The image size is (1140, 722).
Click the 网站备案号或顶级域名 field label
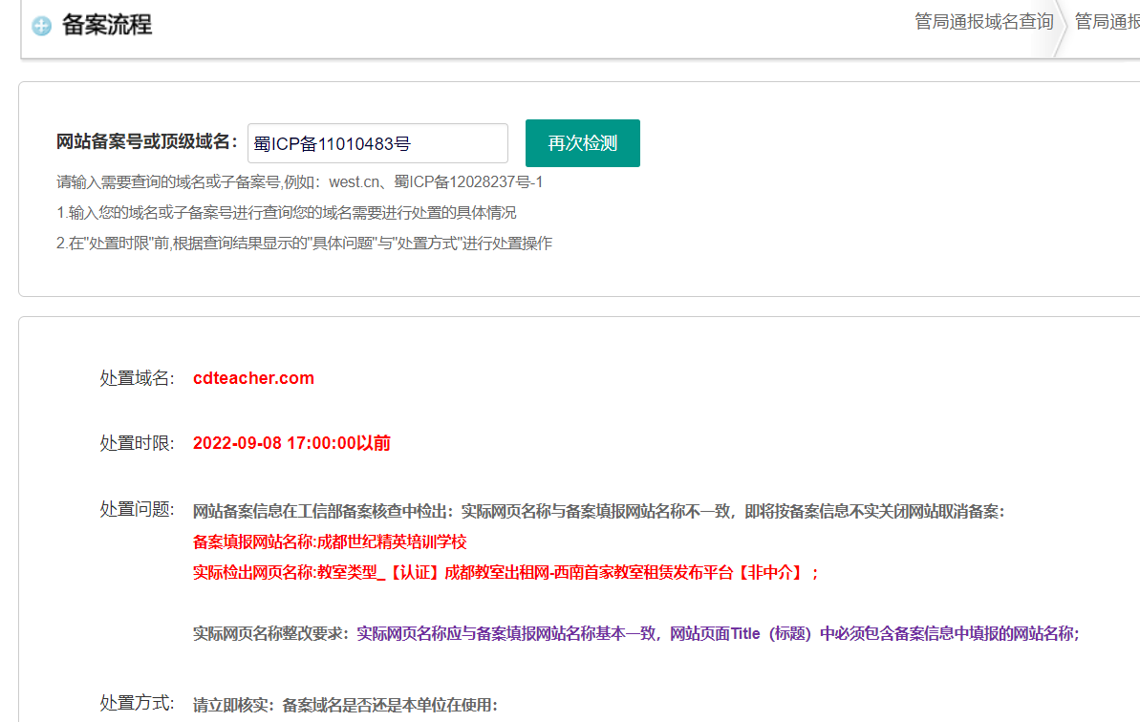[x=147, y=142]
